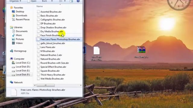Open Local Disk (E:)
Viewport: 193px width, 108px height.
click(x=21, y=70)
